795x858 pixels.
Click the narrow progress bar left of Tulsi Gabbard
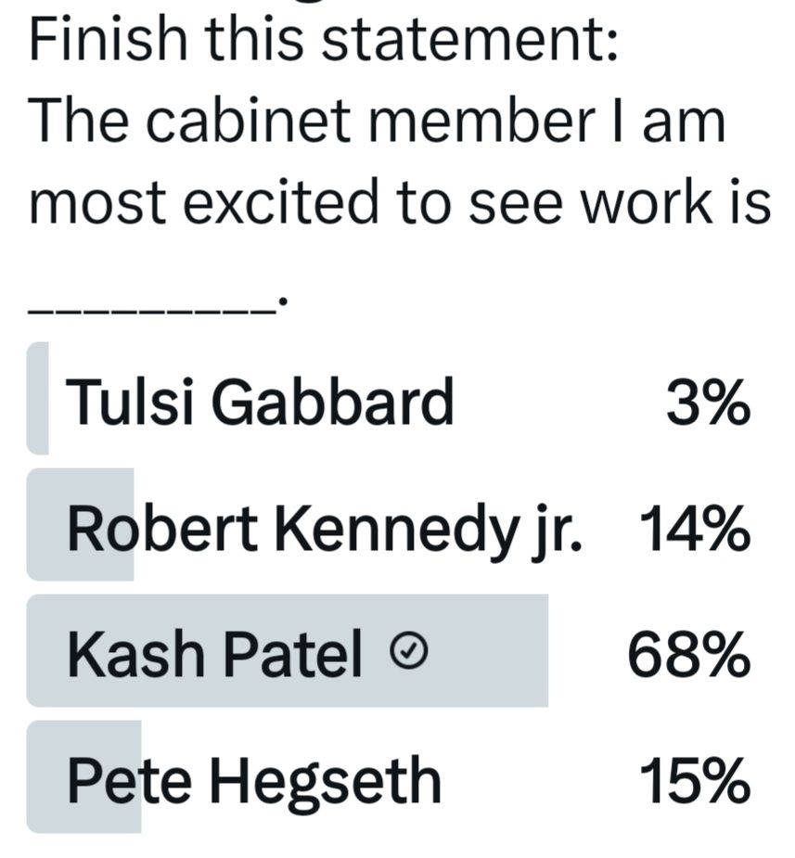click(x=37, y=398)
